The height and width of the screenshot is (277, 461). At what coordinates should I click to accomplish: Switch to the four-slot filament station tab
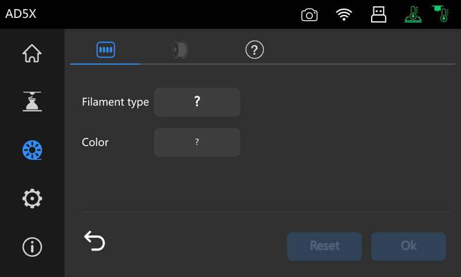click(105, 50)
